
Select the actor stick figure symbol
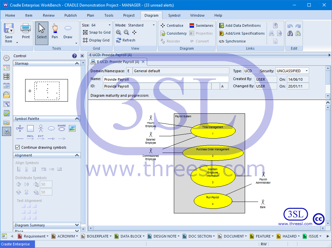[41, 128]
